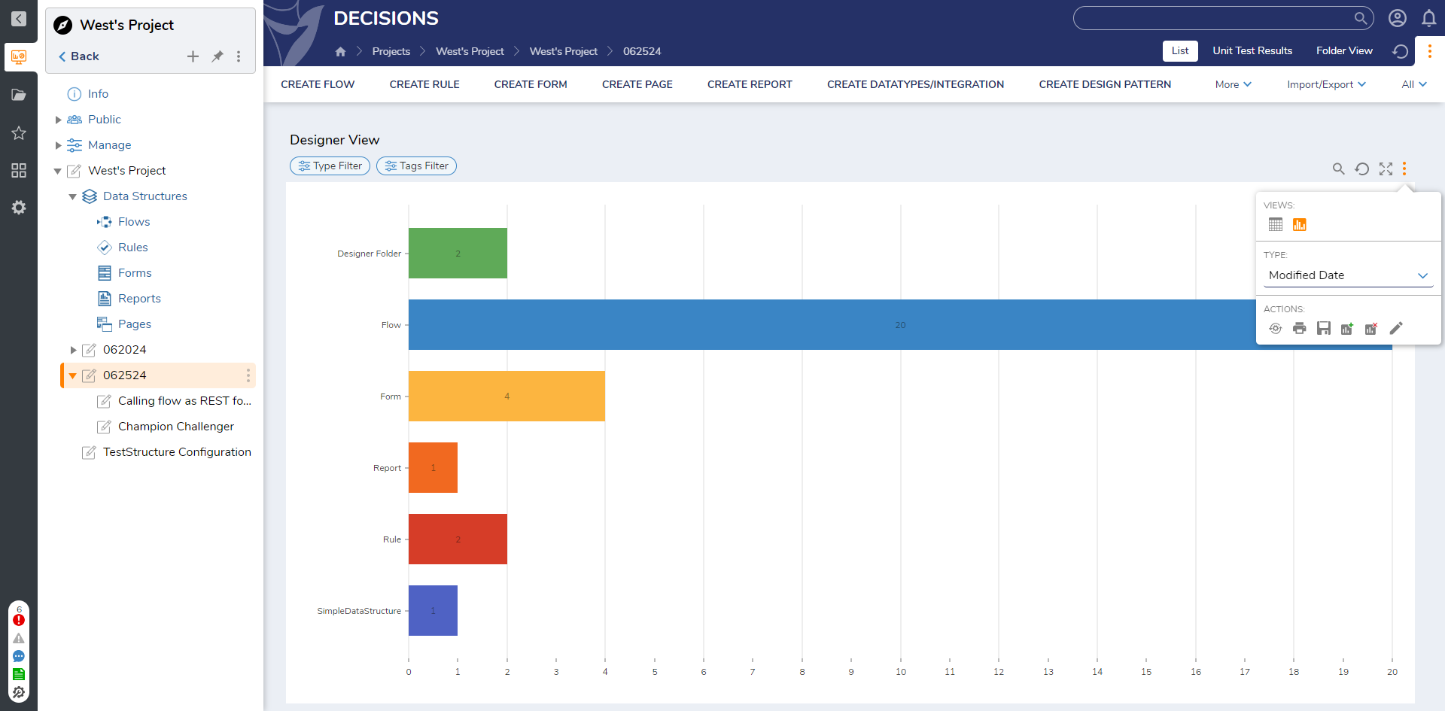Collapse the left sidebar arrow icon
The width and height of the screenshot is (1445, 711).
coord(19,19)
